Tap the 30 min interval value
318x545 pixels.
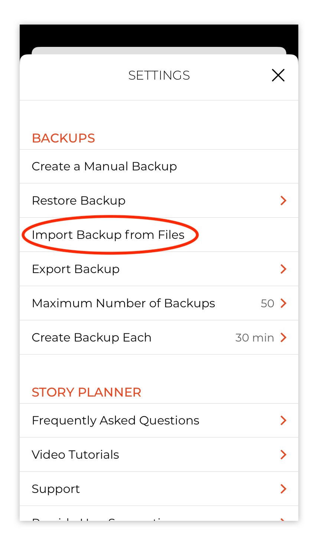click(x=255, y=338)
